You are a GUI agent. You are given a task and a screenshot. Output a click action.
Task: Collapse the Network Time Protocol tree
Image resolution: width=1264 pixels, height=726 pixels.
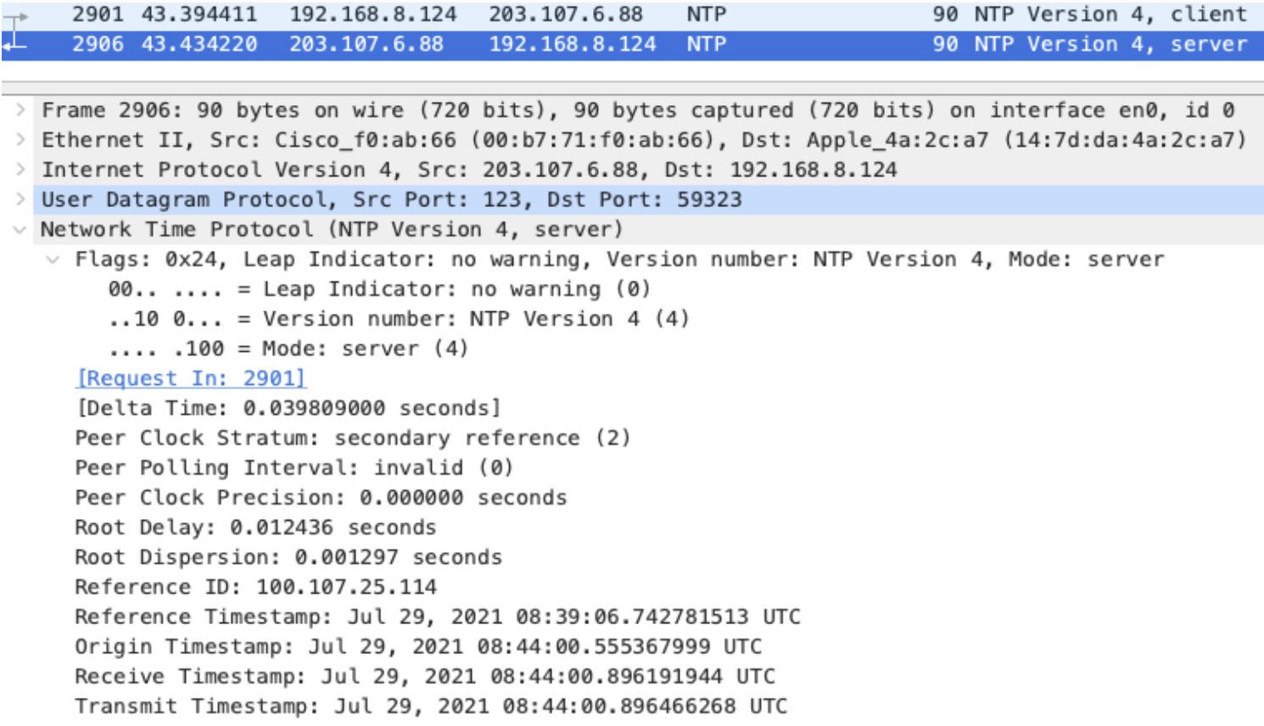tap(21, 228)
